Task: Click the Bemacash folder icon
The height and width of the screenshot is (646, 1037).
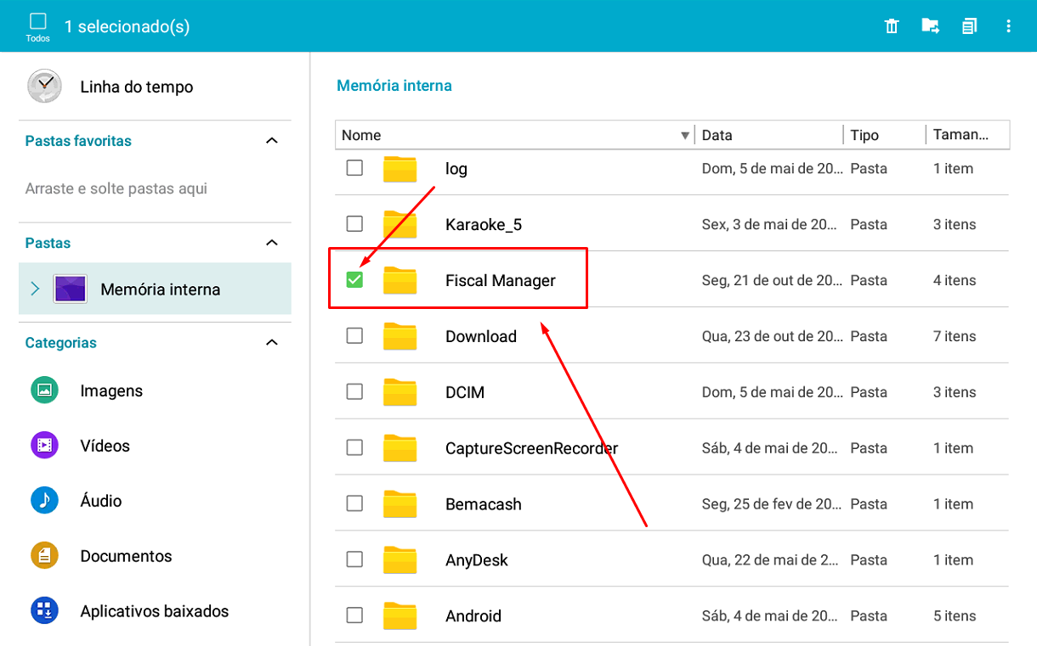Action: click(399, 504)
